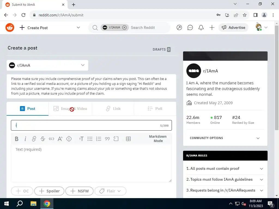Select the Post tab

[x=28, y=109]
